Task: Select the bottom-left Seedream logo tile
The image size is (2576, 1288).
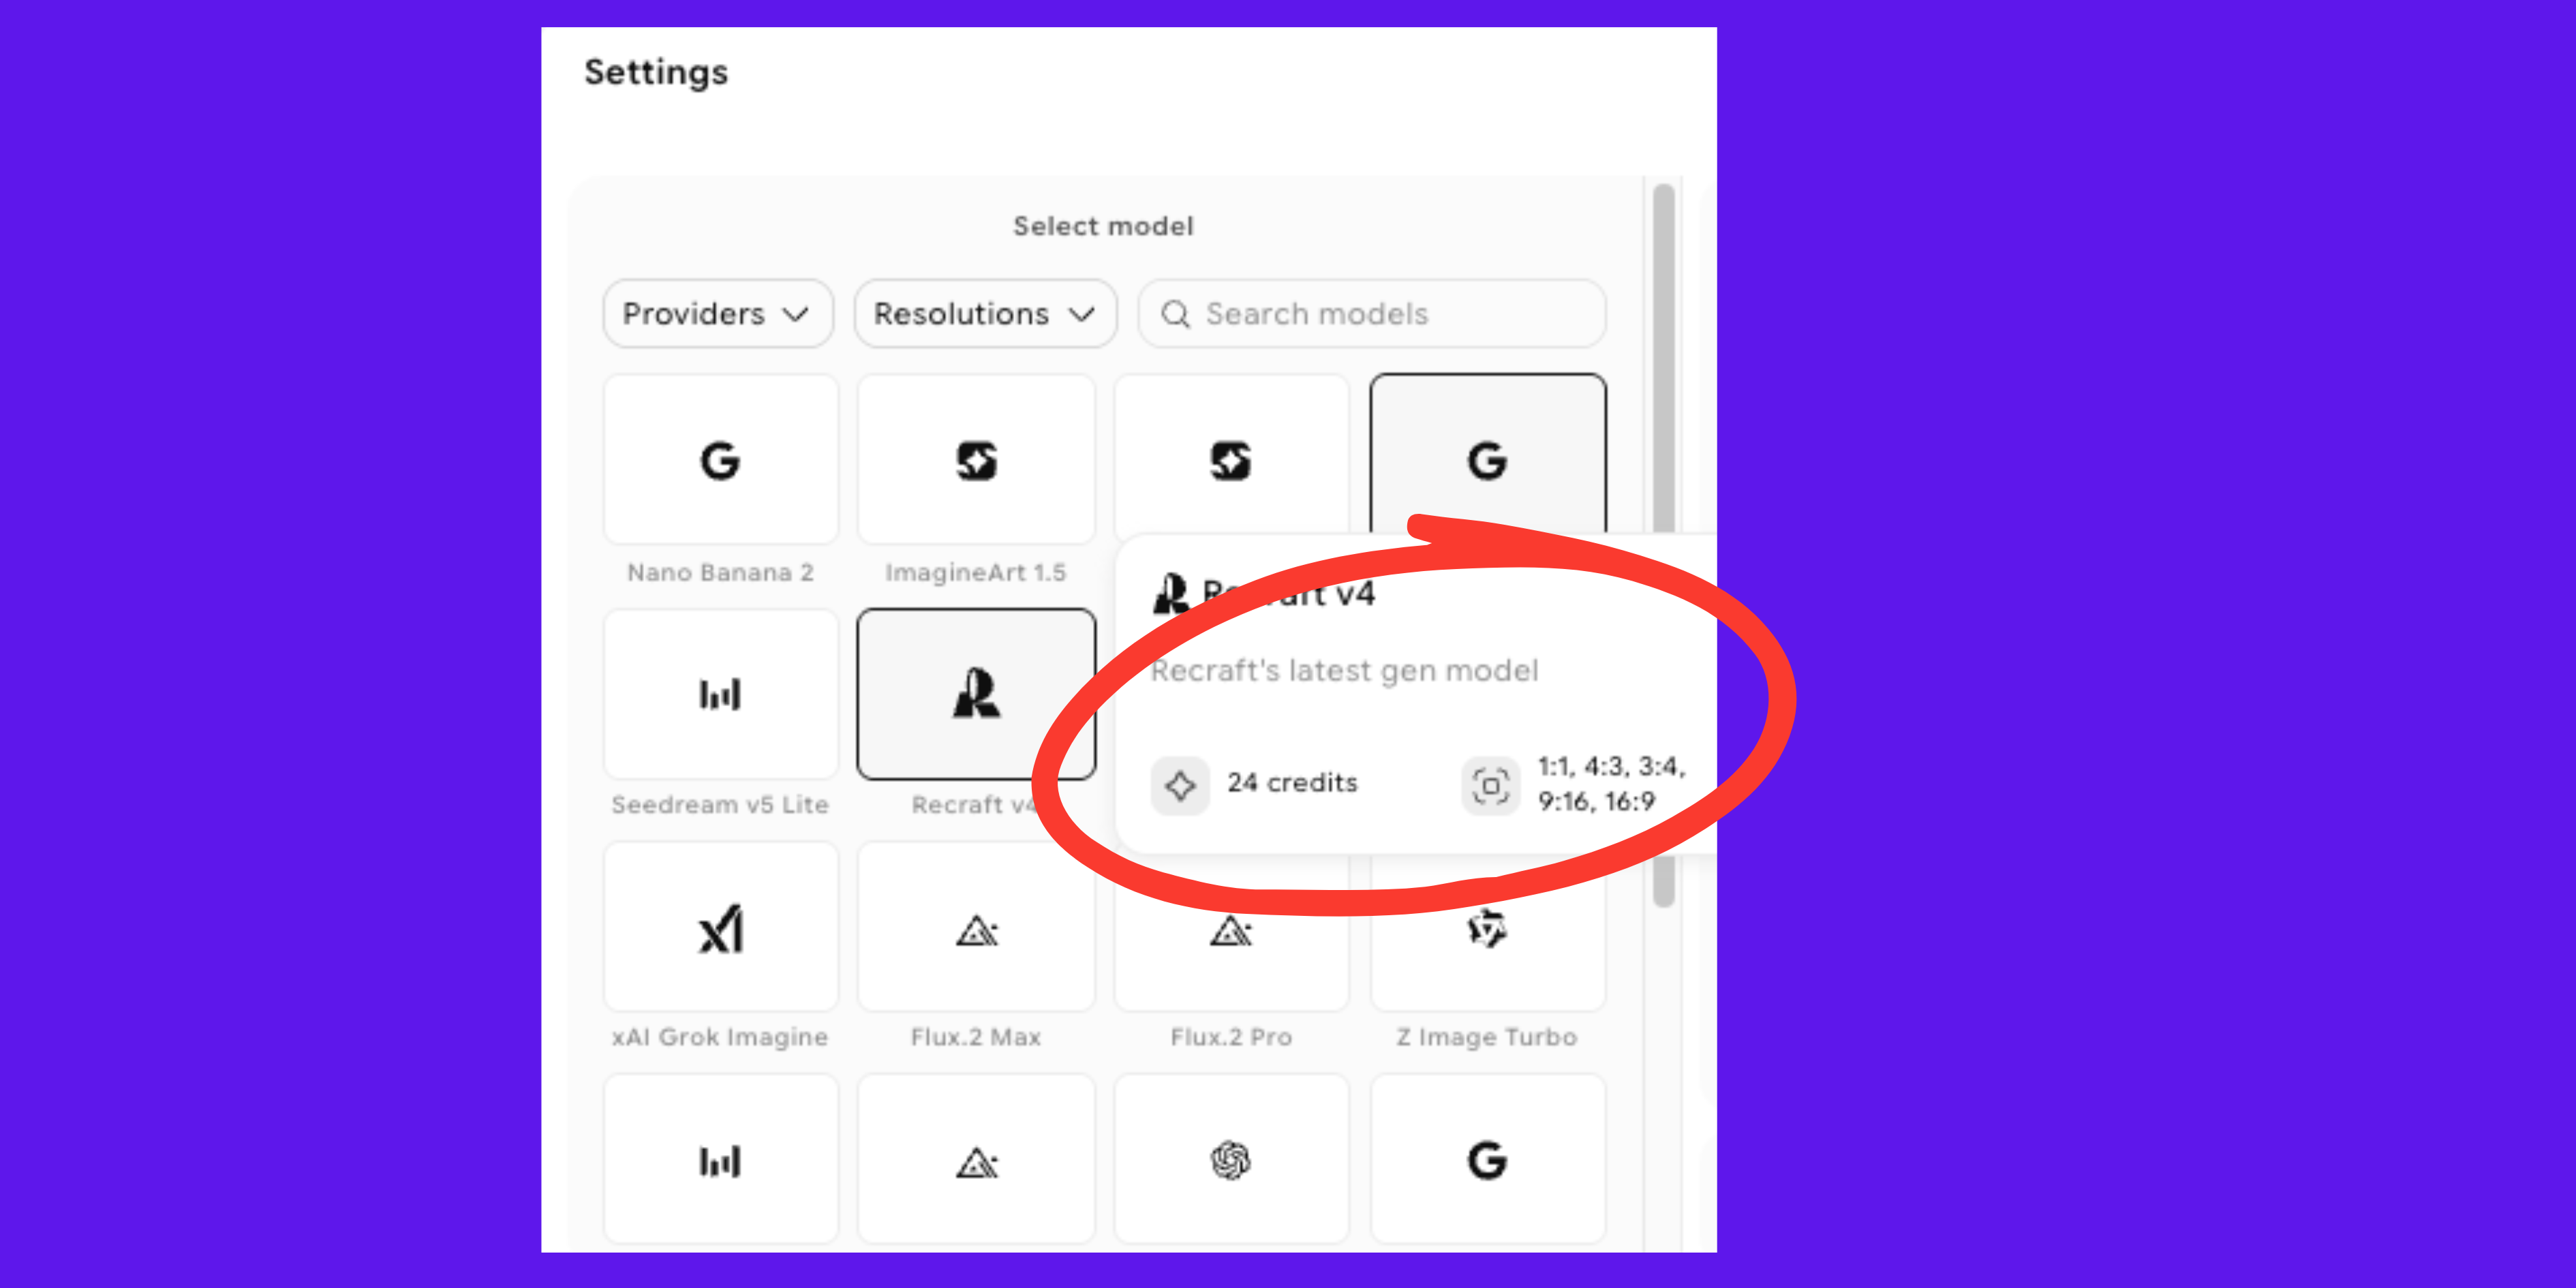Action: pyautogui.click(x=720, y=1160)
